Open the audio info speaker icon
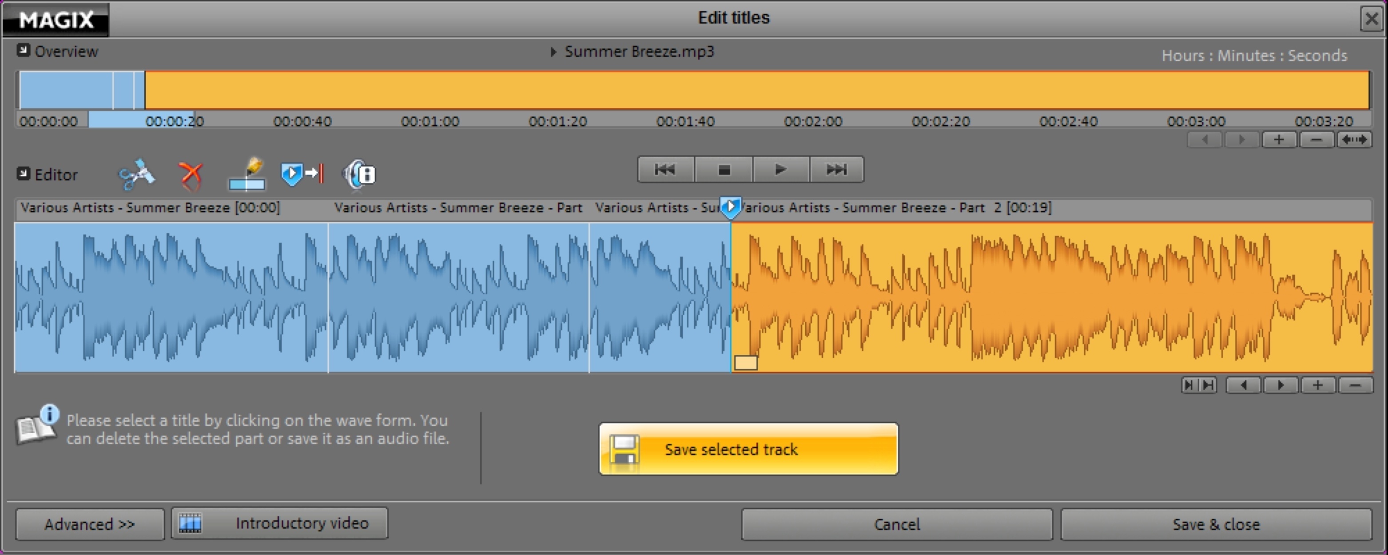 [358, 174]
